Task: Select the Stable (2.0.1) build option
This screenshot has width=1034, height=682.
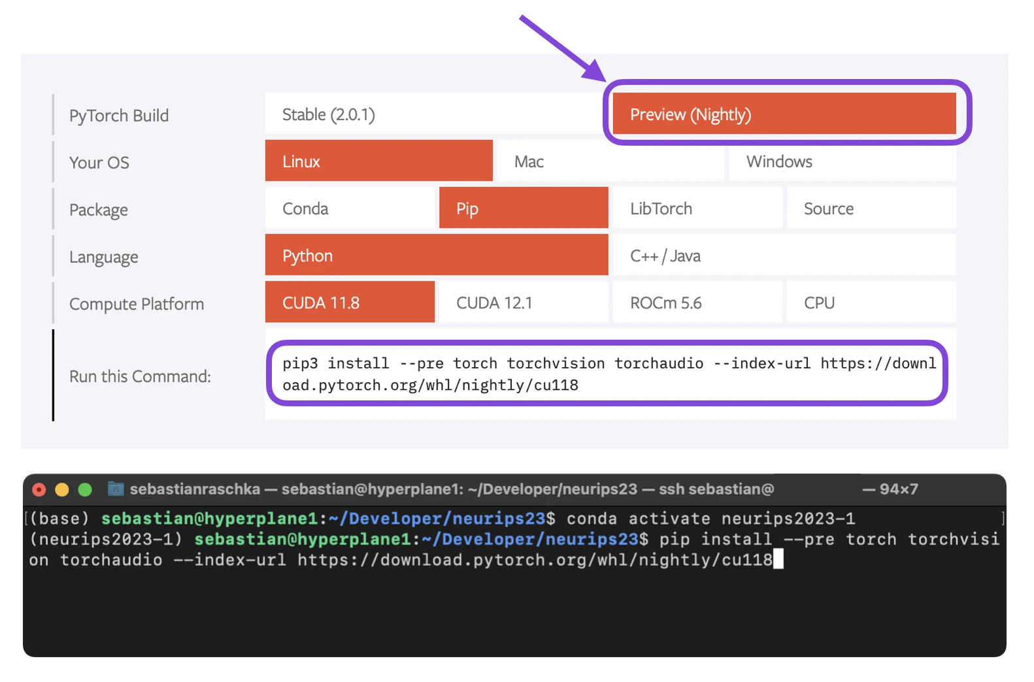Action: tap(436, 114)
